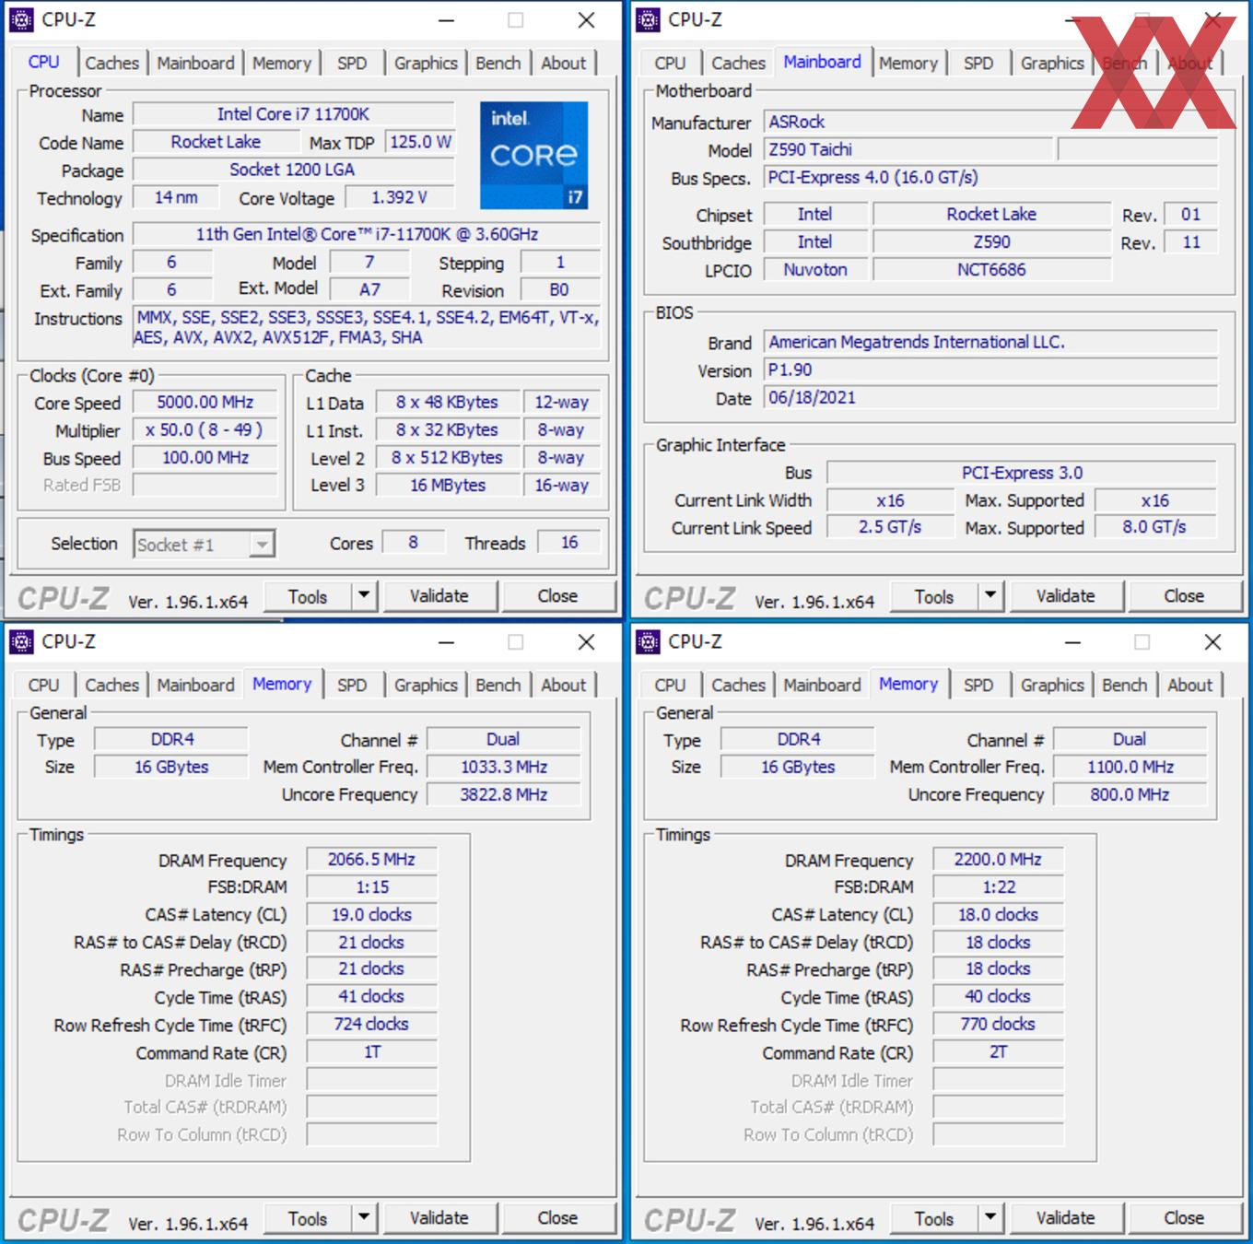Click Tools button in Mainboard window
Viewport: 1253px width, 1244px height.
[934, 596]
